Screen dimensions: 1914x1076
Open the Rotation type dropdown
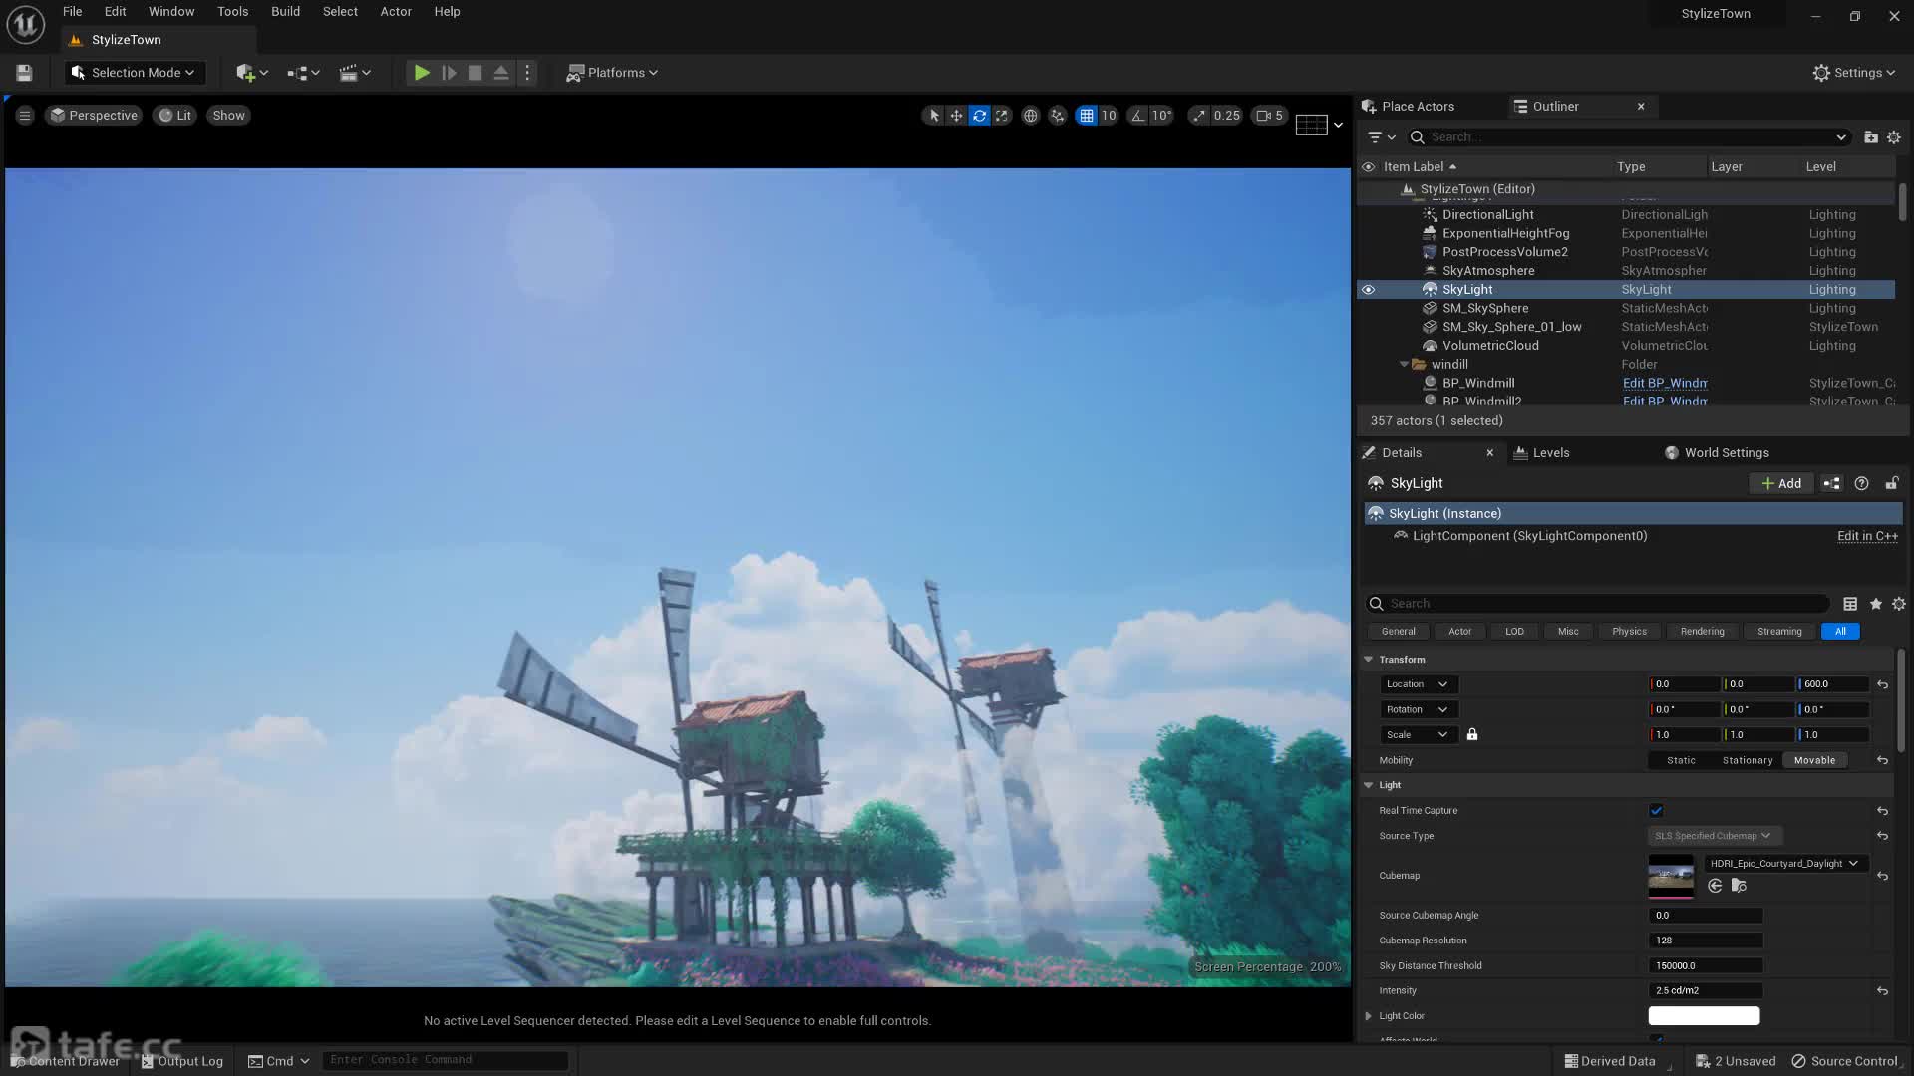coord(1418,709)
